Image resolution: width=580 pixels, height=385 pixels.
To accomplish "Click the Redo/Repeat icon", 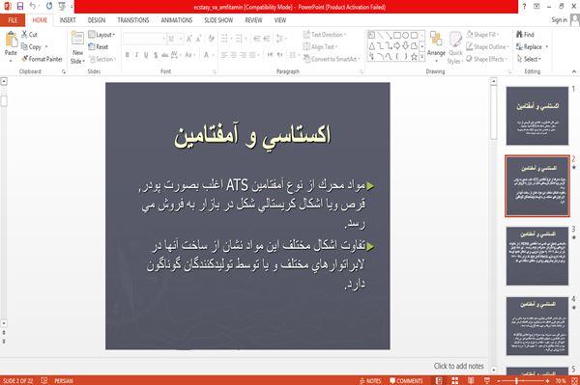I will coord(49,7).
